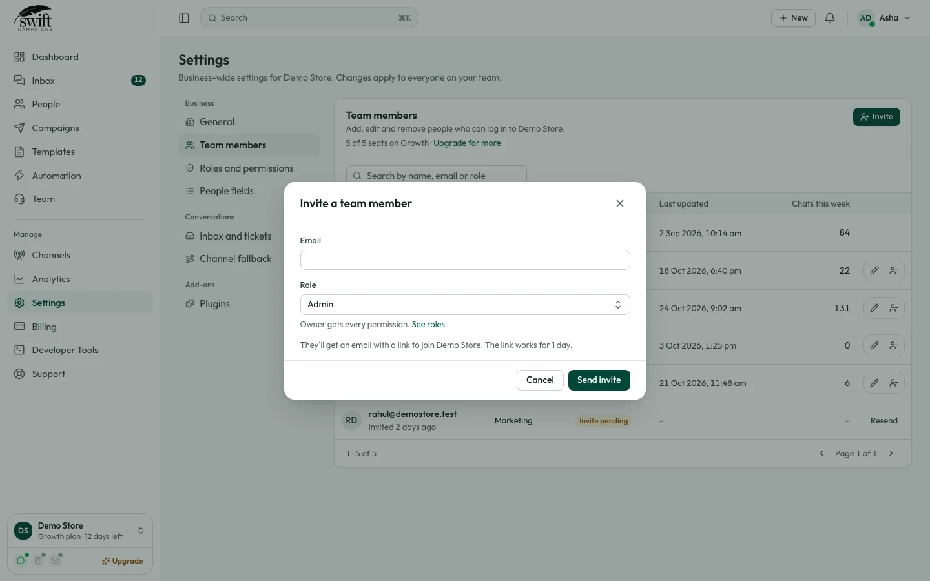930x581 pixels.
Task: Select People fields section
Action: [249, 191]
